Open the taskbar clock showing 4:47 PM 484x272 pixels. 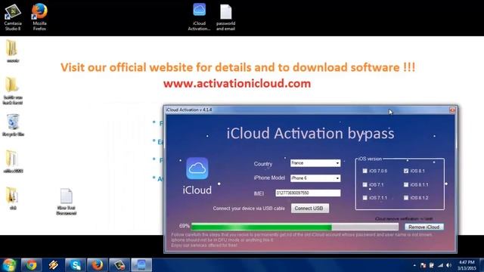pos(467,265)
